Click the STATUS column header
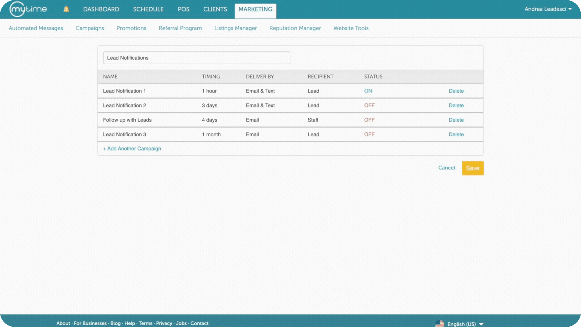 tap(373, 77)
